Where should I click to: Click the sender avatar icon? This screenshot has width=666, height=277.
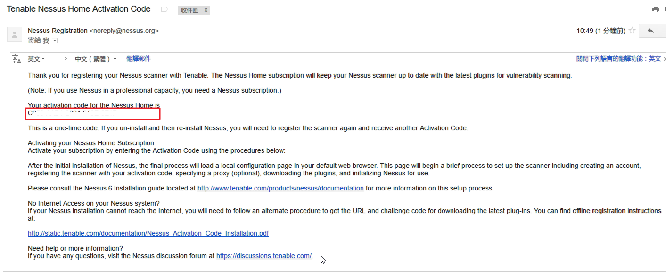click(15, 34)
